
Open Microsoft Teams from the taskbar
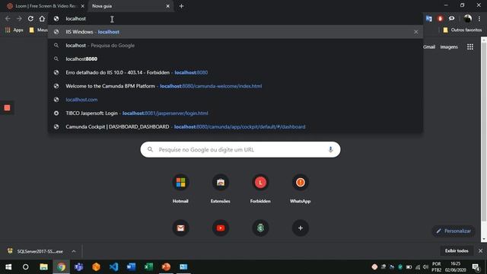(78, 267)
